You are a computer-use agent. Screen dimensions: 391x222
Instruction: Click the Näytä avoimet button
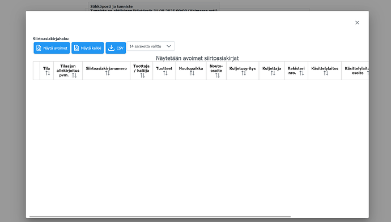click(x=52, y=48)
